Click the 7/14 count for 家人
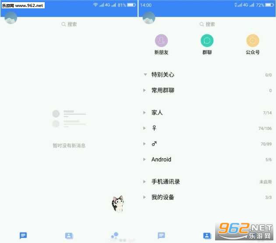The width and height of the screenshot is (276, 243). tap(267, 113)
